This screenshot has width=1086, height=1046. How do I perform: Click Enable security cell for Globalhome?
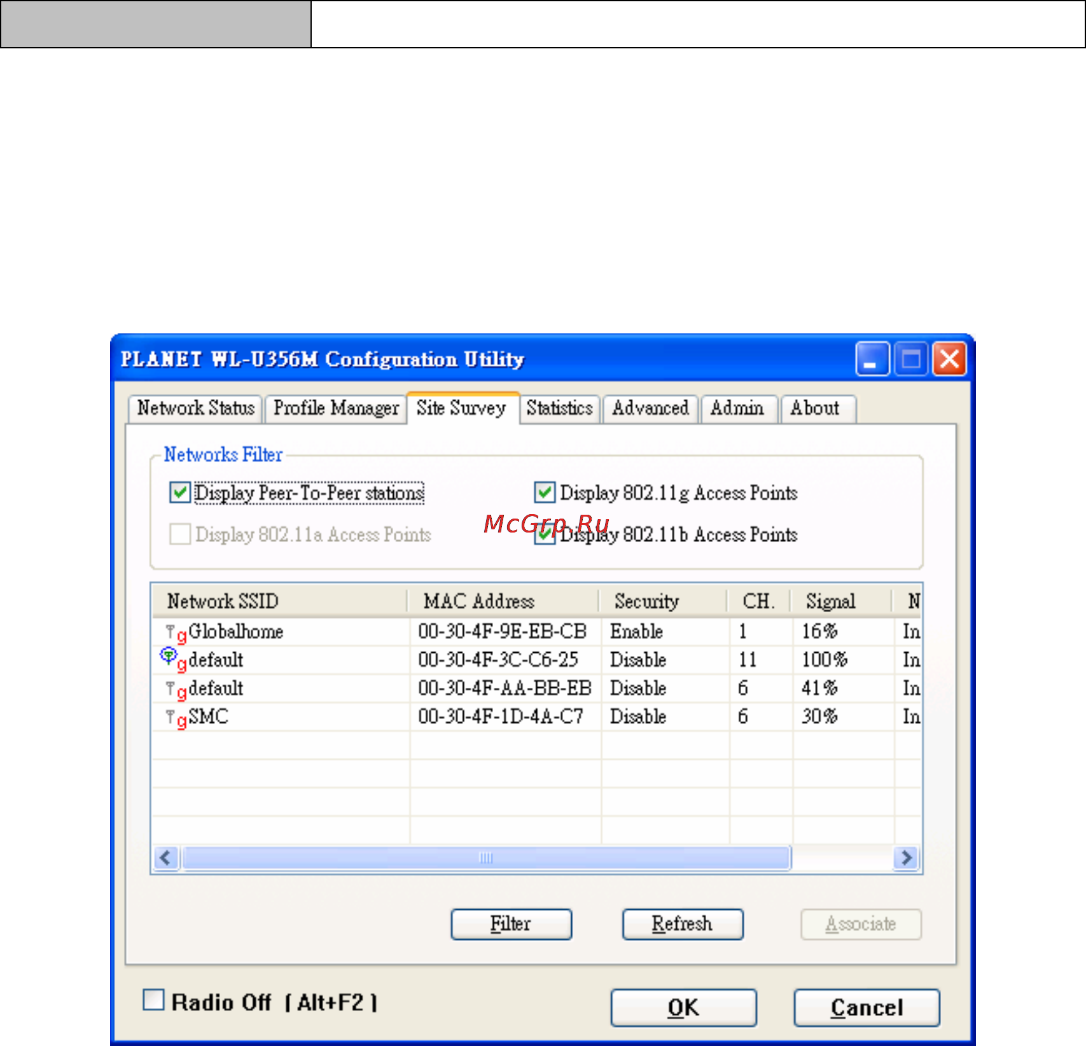[x=637, y=632]
